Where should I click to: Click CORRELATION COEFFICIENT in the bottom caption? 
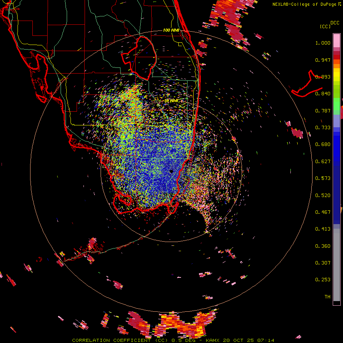click(111, 340)
